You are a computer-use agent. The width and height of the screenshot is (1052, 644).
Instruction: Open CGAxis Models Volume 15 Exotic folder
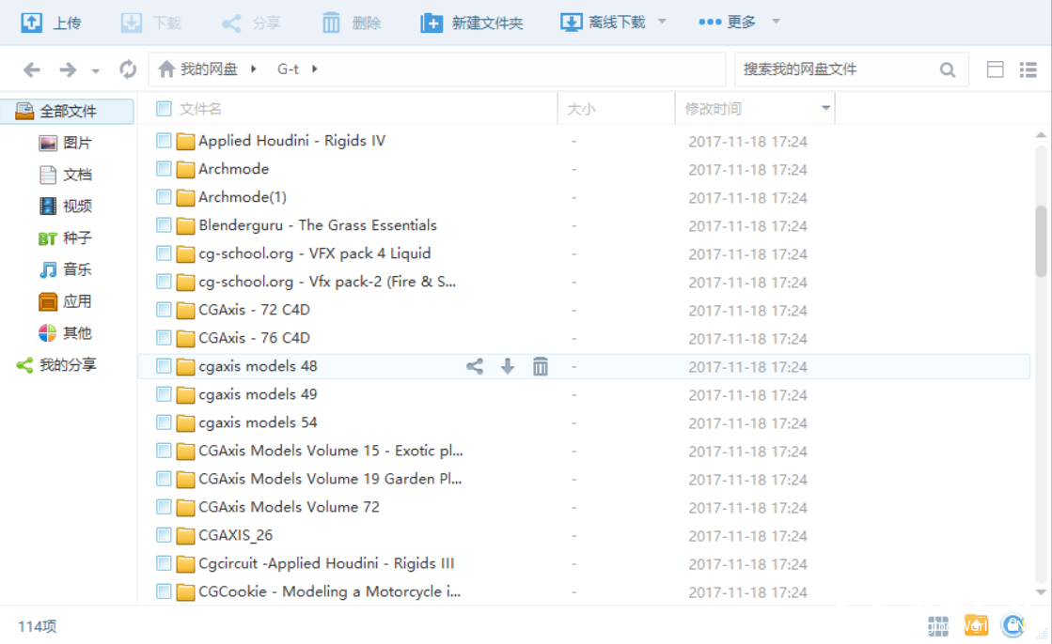[331, 451]
